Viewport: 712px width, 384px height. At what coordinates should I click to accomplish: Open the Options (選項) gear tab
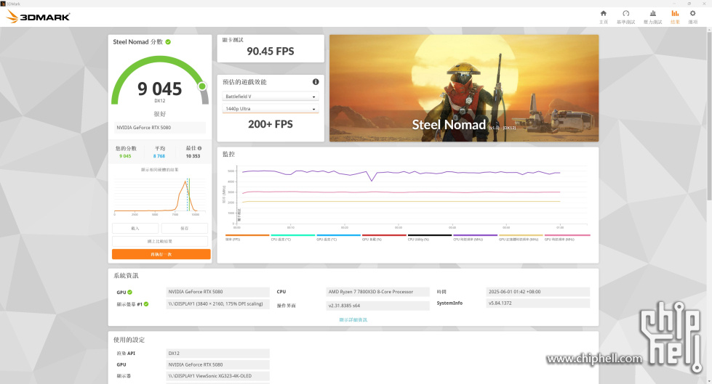[692, 17]
